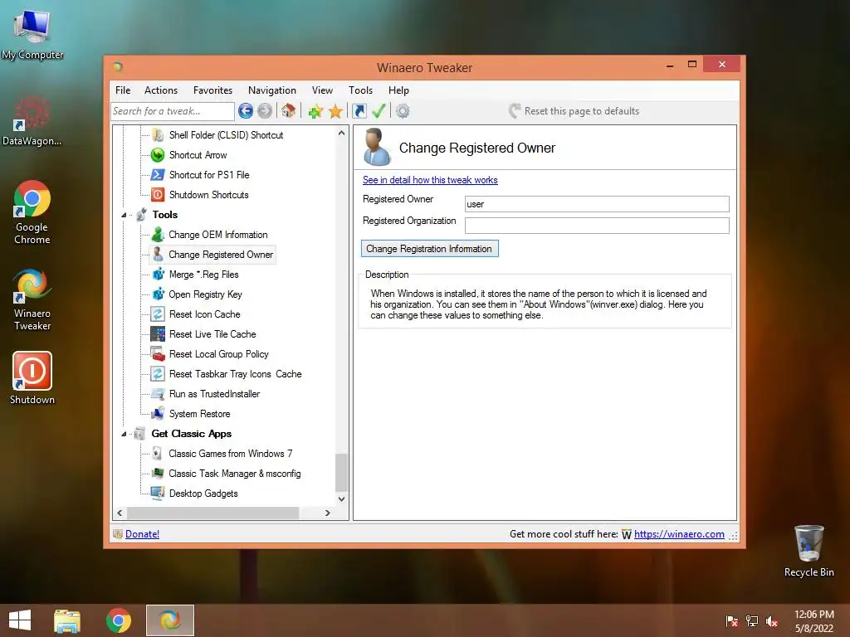
Task: Select the Get Classic Apps category label
Action: (192, 434)
